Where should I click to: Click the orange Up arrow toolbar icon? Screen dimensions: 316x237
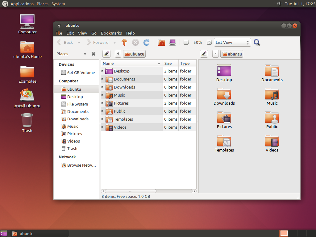(124, 42)
